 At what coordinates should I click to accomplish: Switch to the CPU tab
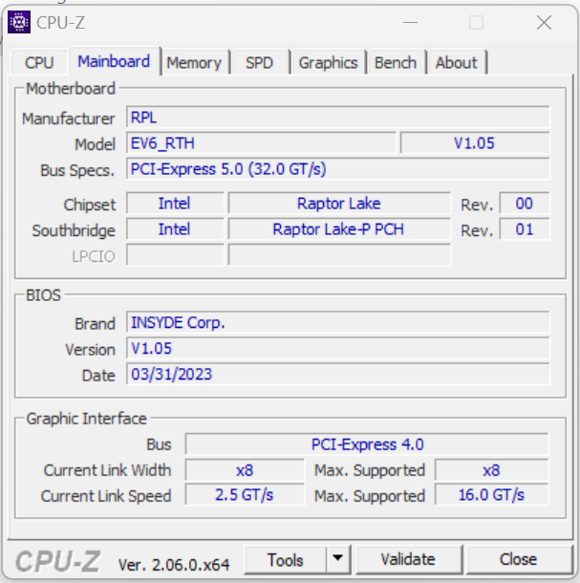point(39,63)
